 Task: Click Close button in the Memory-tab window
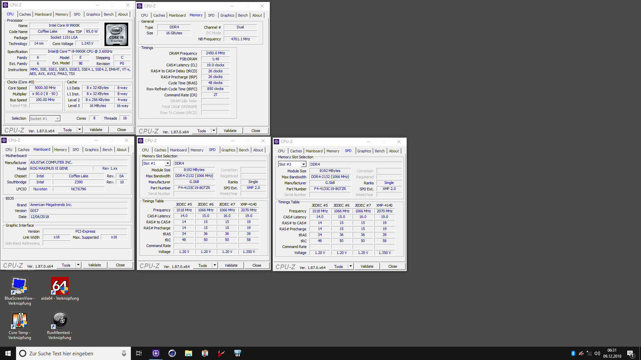click(x=256, y=131)
